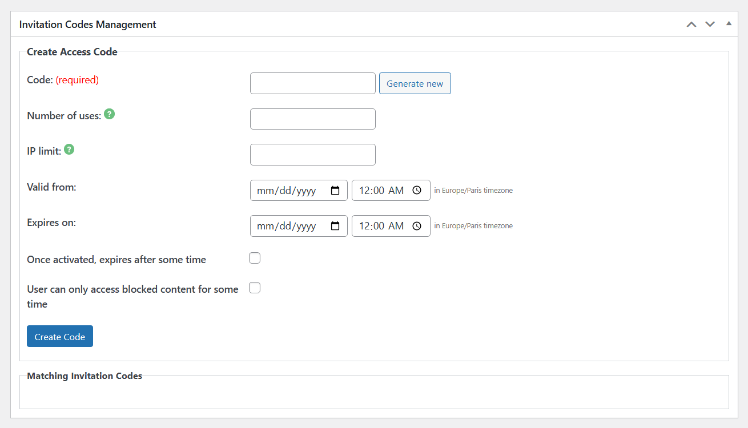Click the red (required) text

click(77, 80)
